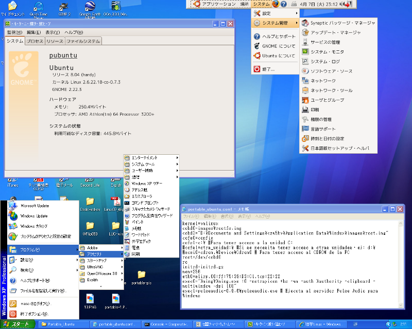Expand Preferences (設定) submenu in System menu
412x329 pixels.
pyautogui.click(x=276, y=13)
